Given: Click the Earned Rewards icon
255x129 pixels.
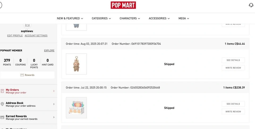Looking at the screenshot, I should point(2,117).
